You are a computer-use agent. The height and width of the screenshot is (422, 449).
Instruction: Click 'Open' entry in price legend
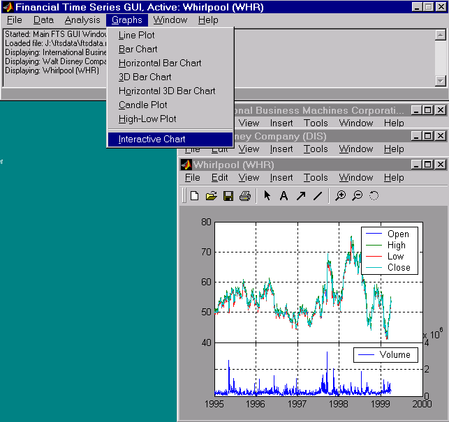click(398, 234)
